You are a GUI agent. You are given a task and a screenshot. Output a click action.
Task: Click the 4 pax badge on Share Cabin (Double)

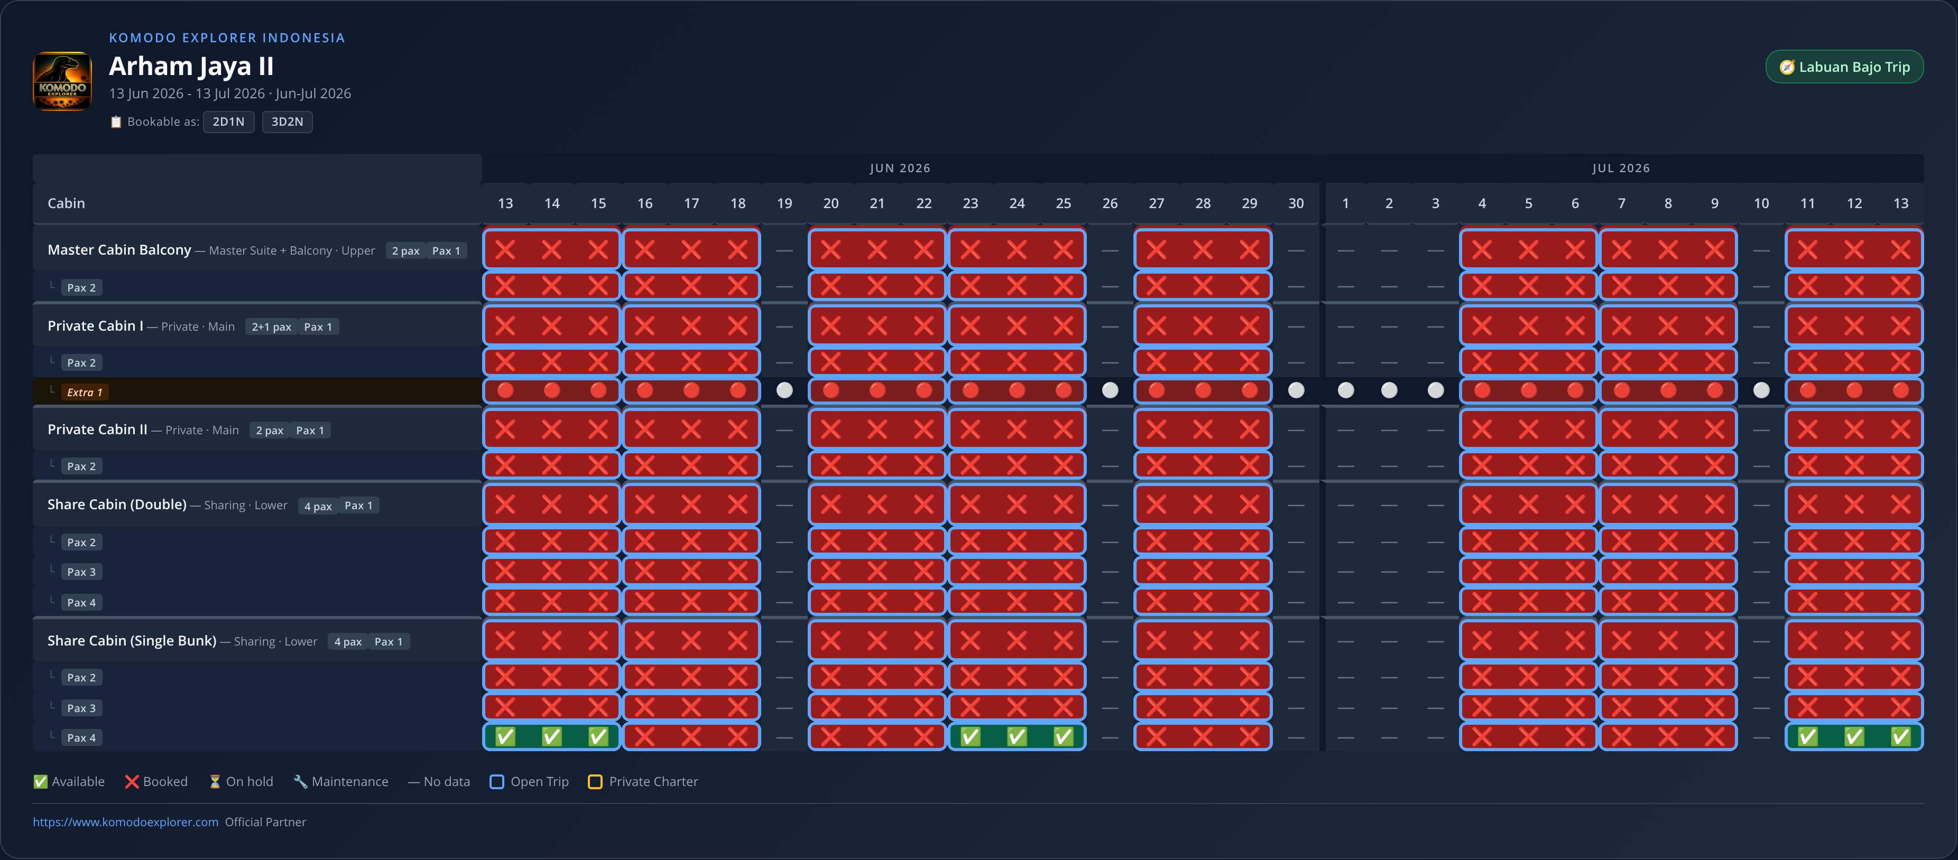318,506
